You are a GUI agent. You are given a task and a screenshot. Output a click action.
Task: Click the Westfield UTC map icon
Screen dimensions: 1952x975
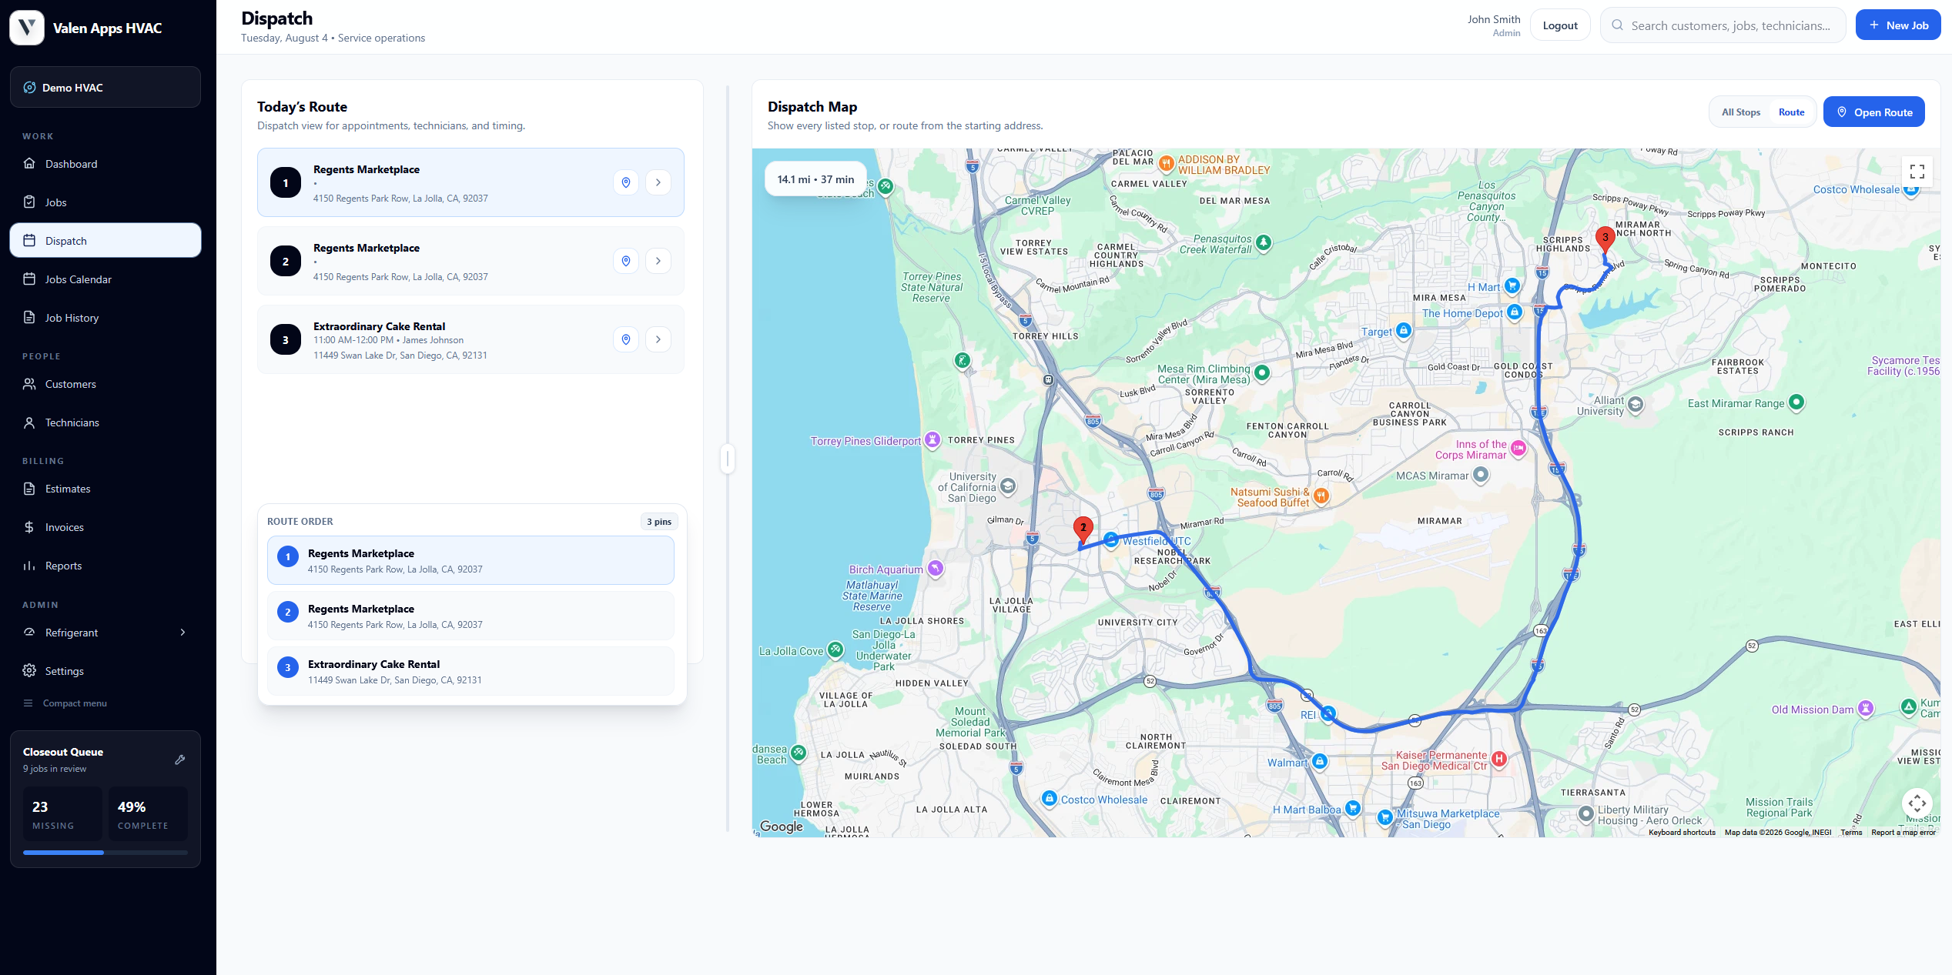[1111, 540]
